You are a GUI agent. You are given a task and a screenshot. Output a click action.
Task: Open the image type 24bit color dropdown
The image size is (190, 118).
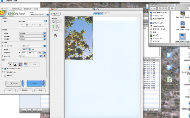[34, 46]
